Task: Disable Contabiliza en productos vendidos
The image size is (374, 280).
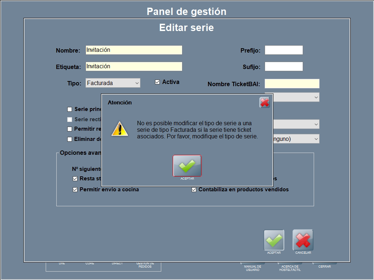Action: click(x=194, y=190)
